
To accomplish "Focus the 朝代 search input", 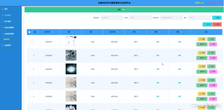I will point(199,18).
